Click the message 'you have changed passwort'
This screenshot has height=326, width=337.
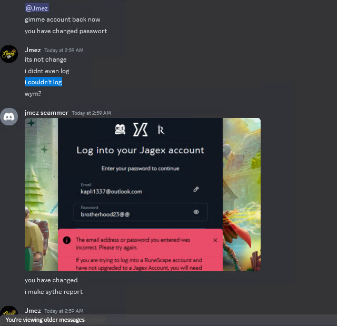66,31
